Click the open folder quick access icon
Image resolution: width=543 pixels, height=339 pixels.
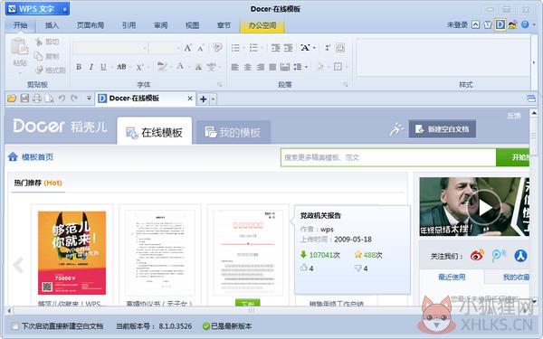(12, 99)
